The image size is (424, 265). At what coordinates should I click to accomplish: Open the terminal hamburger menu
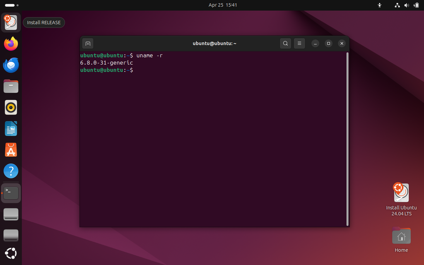click(299, 43)
